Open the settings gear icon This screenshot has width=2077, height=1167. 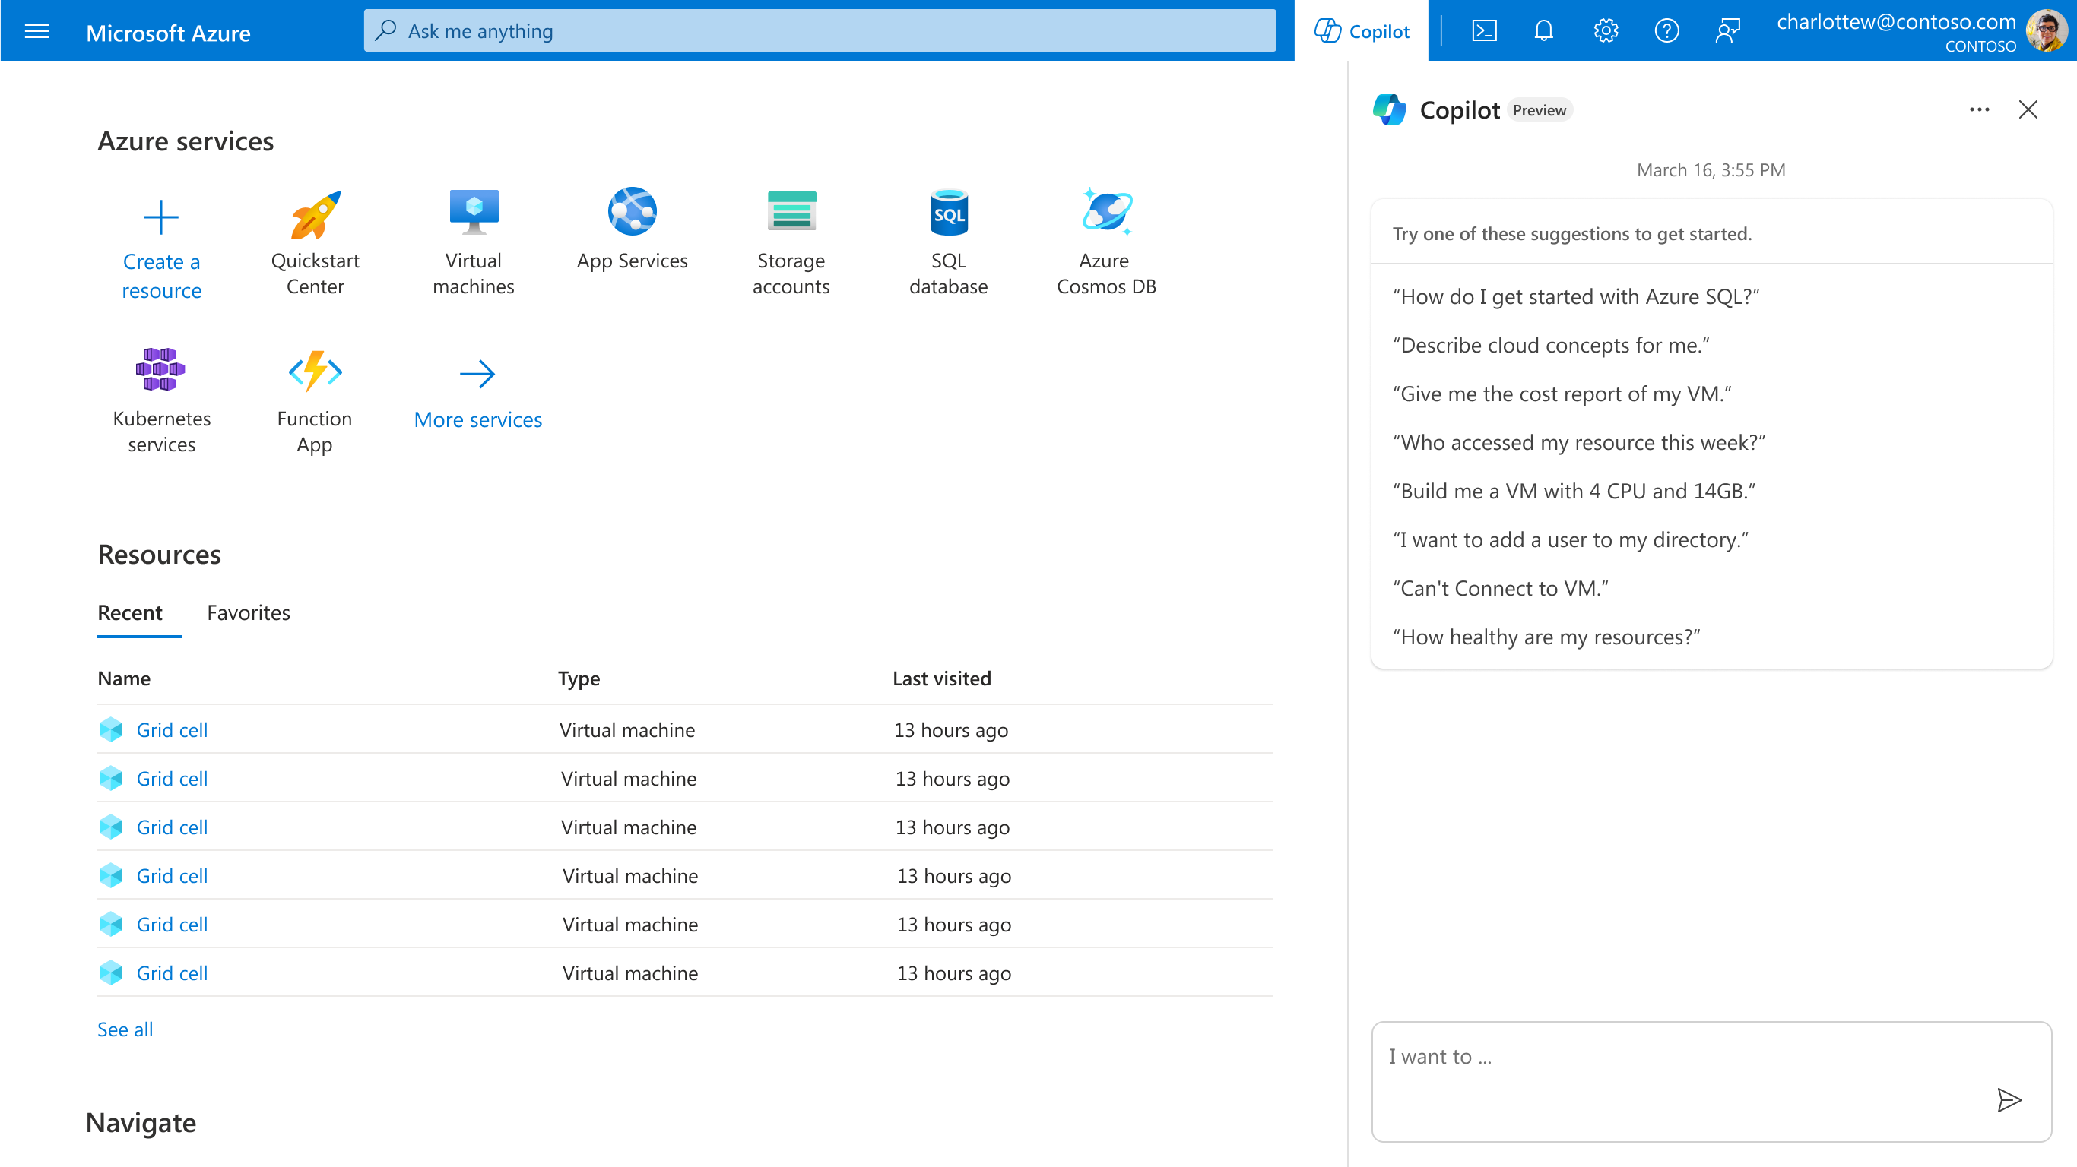pyautogui.click(x=1606, y=30)
